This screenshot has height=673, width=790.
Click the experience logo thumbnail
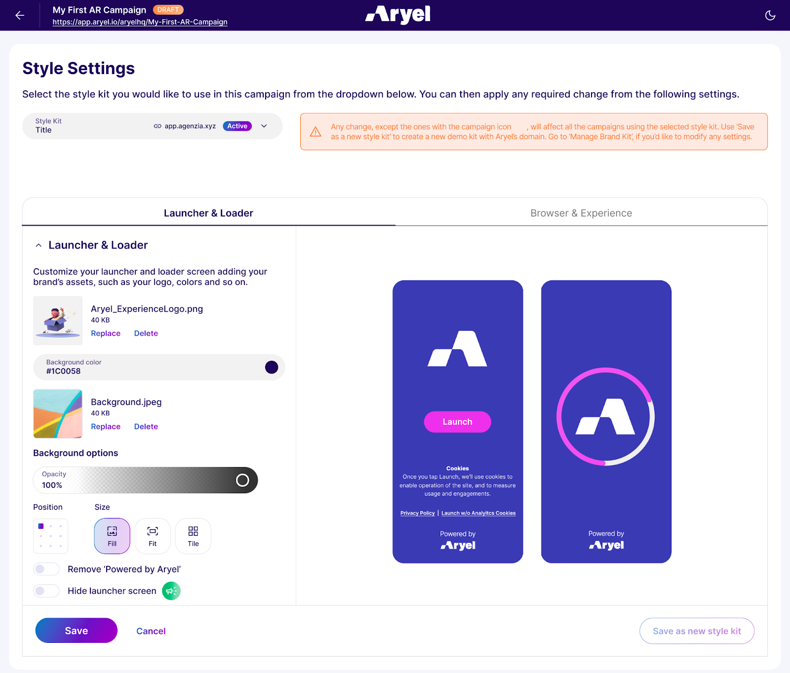58,320
